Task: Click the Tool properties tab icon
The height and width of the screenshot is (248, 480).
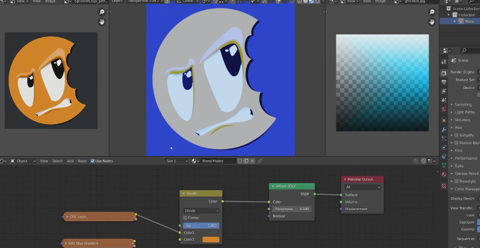Action: pyautogui.click(x=444, y=62)
